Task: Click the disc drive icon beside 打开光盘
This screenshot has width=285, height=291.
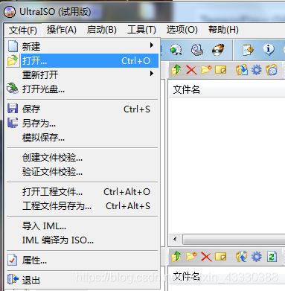Action: coord(13,89)
